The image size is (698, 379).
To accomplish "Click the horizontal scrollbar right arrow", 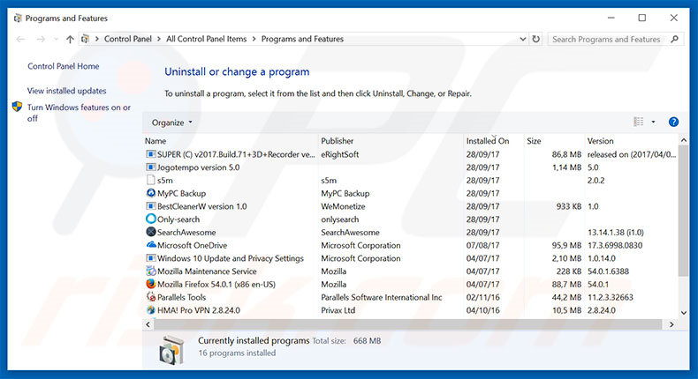I will point(671,324).
